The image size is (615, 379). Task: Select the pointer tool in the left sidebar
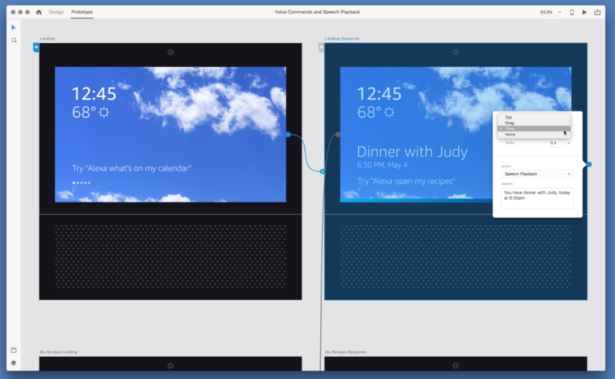[13, 27]
